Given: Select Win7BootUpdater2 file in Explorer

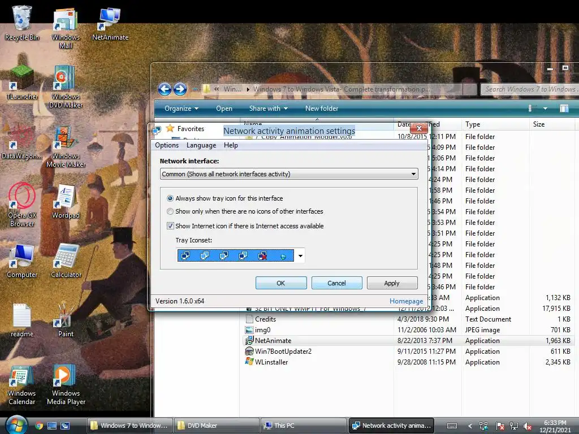Looking at the screenshot, I should click(408, 351).
